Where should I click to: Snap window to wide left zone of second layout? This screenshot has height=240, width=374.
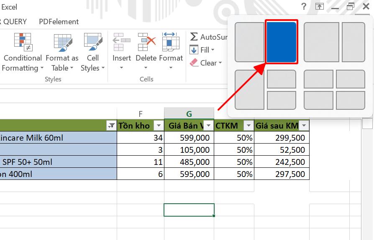click(321, 42)
